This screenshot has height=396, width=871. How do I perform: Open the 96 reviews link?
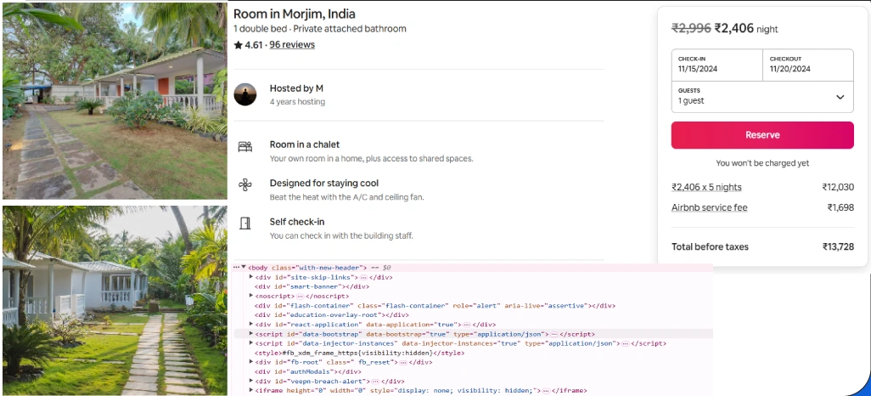tap(292, 45)
